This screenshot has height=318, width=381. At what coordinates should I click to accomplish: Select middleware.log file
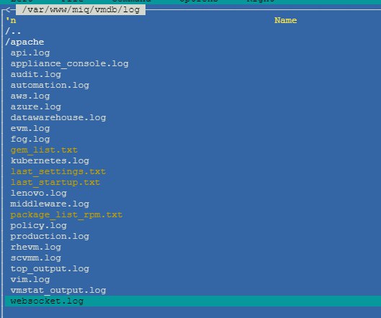50,204
